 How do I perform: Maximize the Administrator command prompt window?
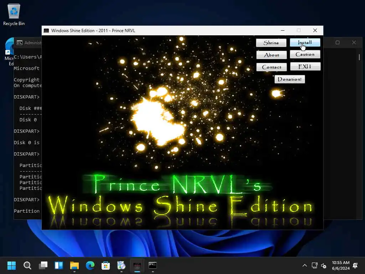point(338,42)
